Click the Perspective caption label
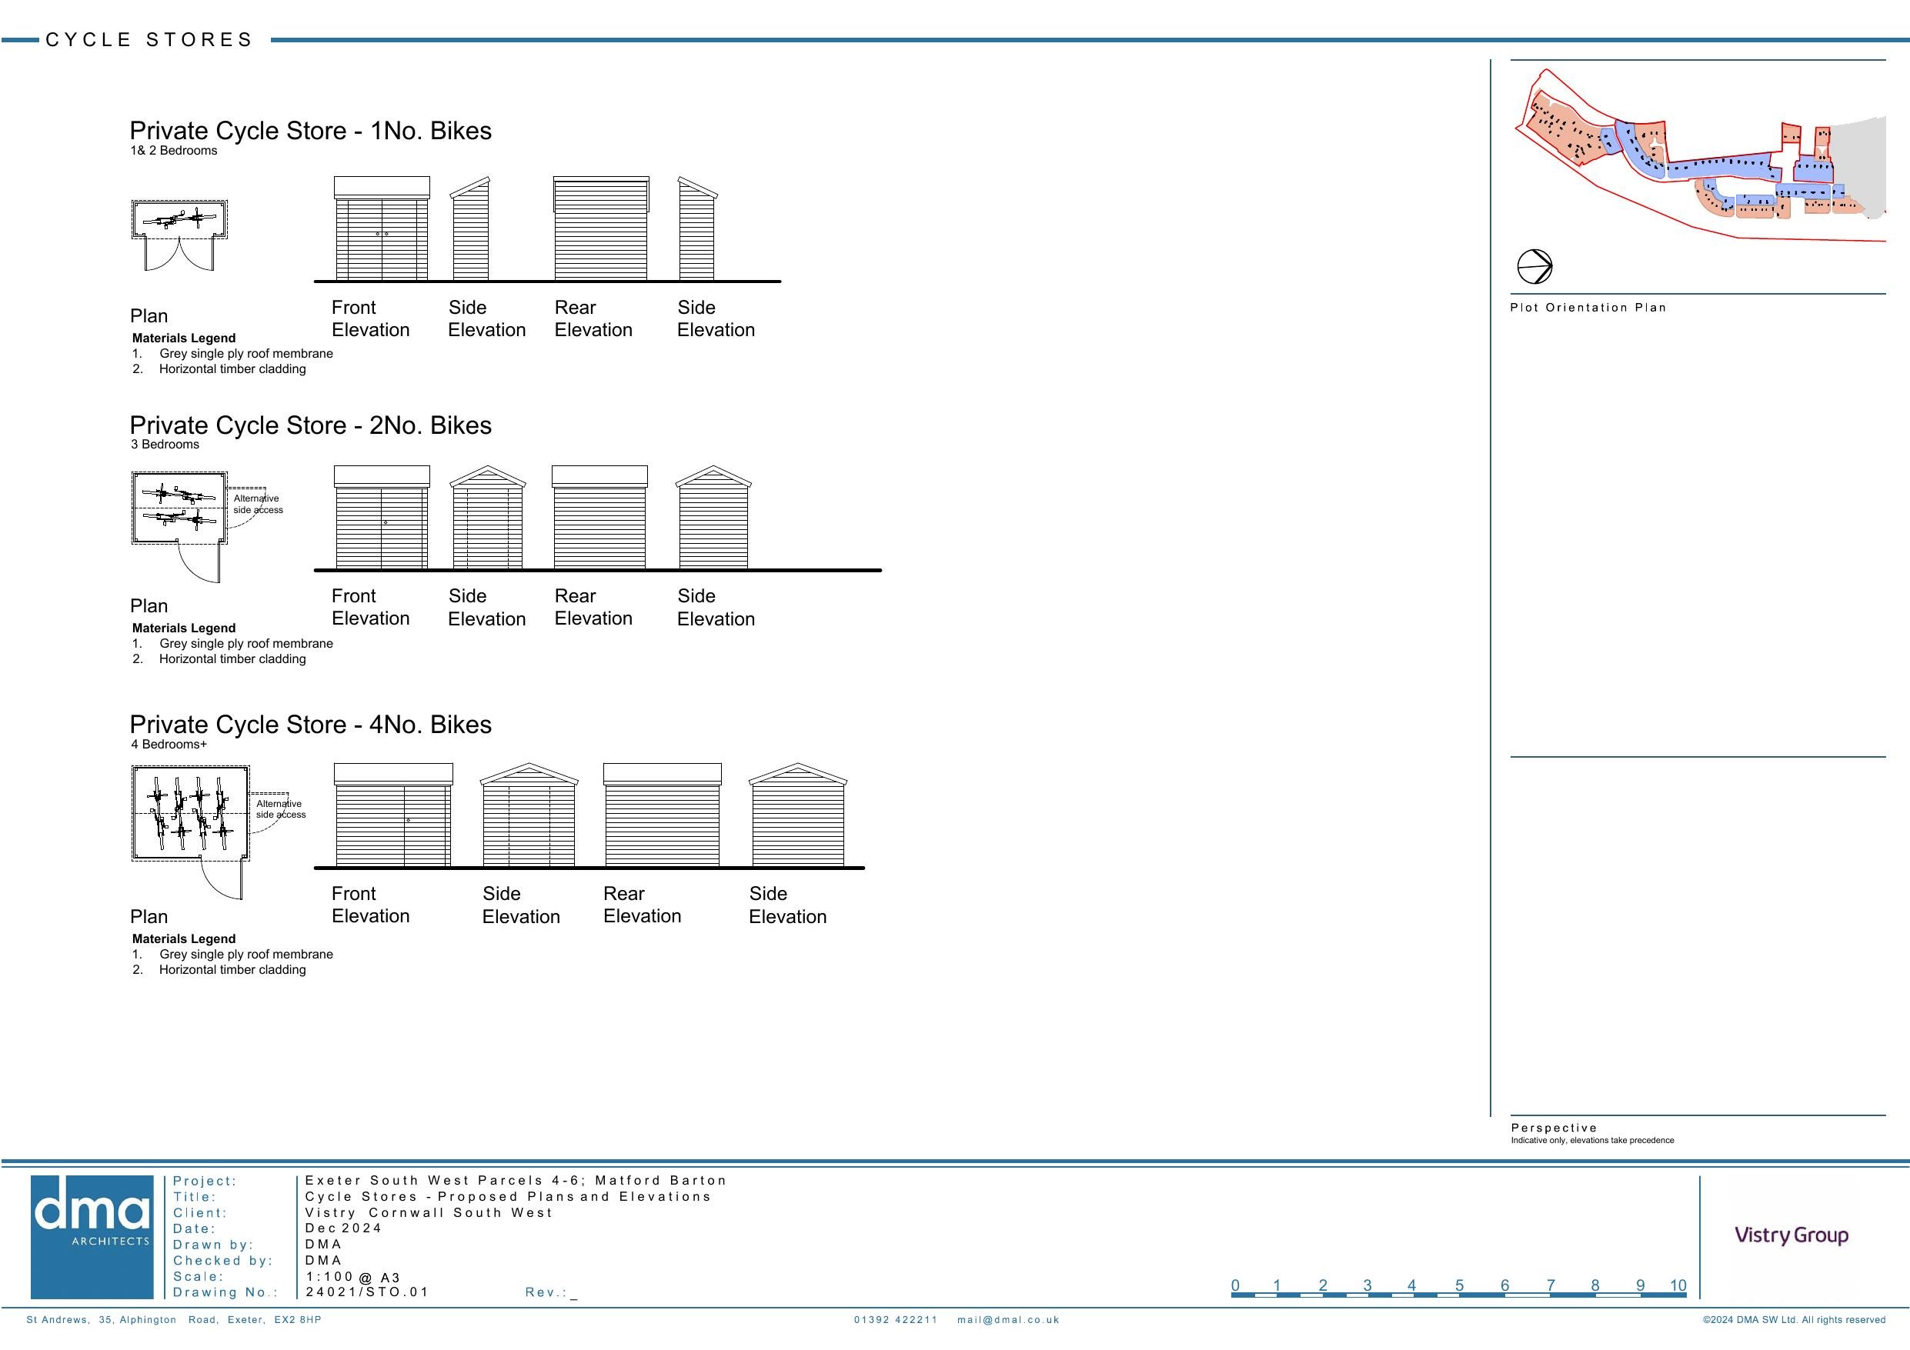 [1553, 1128]
